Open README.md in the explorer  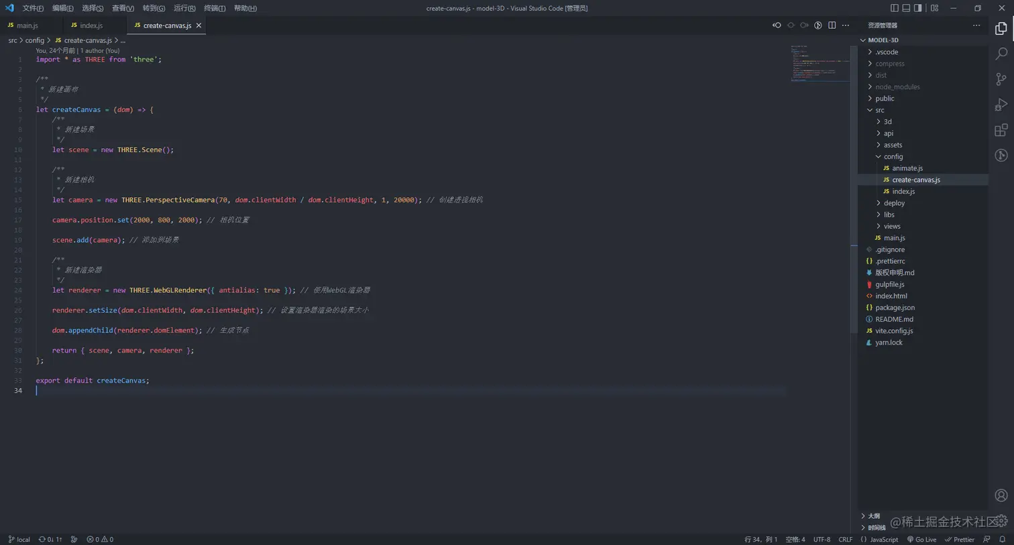point(923,319)
